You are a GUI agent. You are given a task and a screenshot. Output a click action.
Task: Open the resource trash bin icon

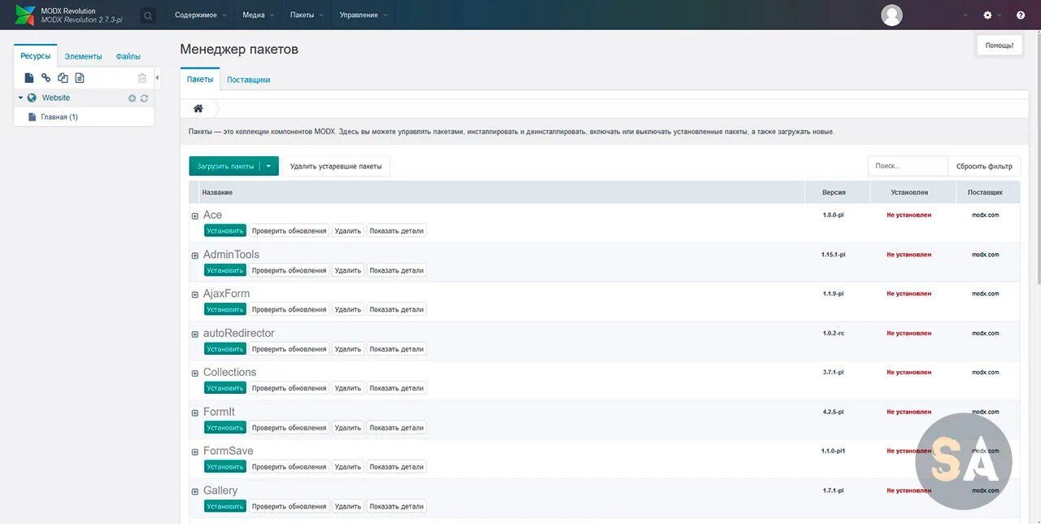(142, 78)
